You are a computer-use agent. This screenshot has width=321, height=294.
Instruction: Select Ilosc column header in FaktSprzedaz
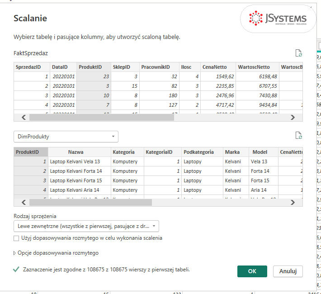[x=190, y=67]
